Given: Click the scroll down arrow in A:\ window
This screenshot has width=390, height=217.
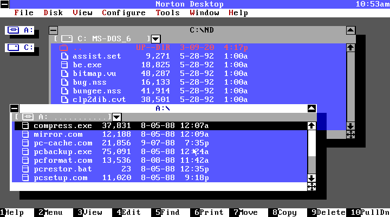Looking at the screenshot, I should [311, 178].
